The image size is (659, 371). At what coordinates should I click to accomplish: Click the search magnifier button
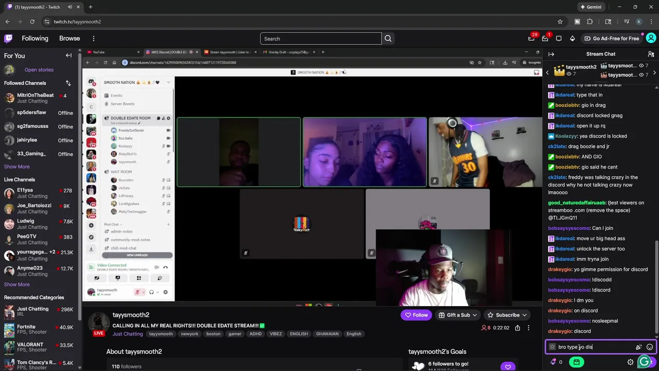coord(388,39)
